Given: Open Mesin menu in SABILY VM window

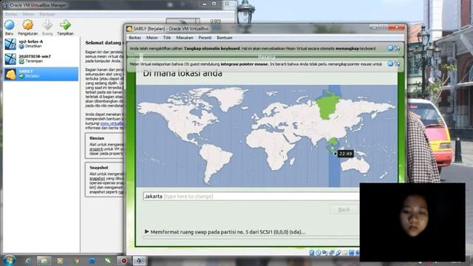Looking at the screenshot, I should (x=152, y=38).
